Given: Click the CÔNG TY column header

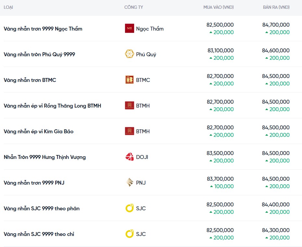Looking at the screenshot, I should pos(133,7).
